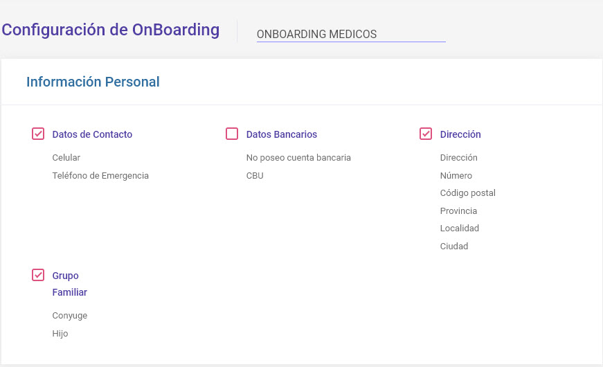Uncheck the Dirección section checkbox

pos(426,134)
